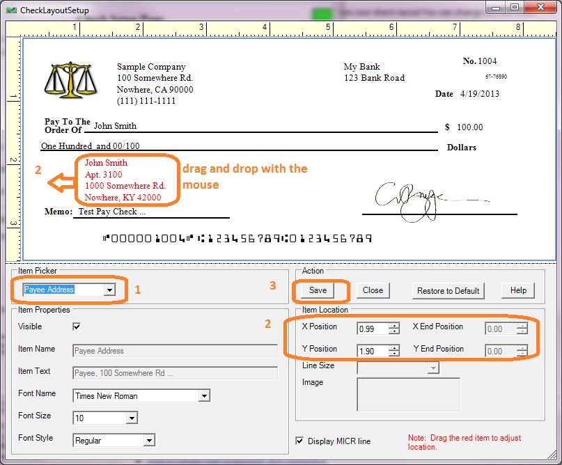Click the CheckLayoutSetup title bar app icon
Image resolution: width=562 pixels, height=465 pixels.
(10, 8)
